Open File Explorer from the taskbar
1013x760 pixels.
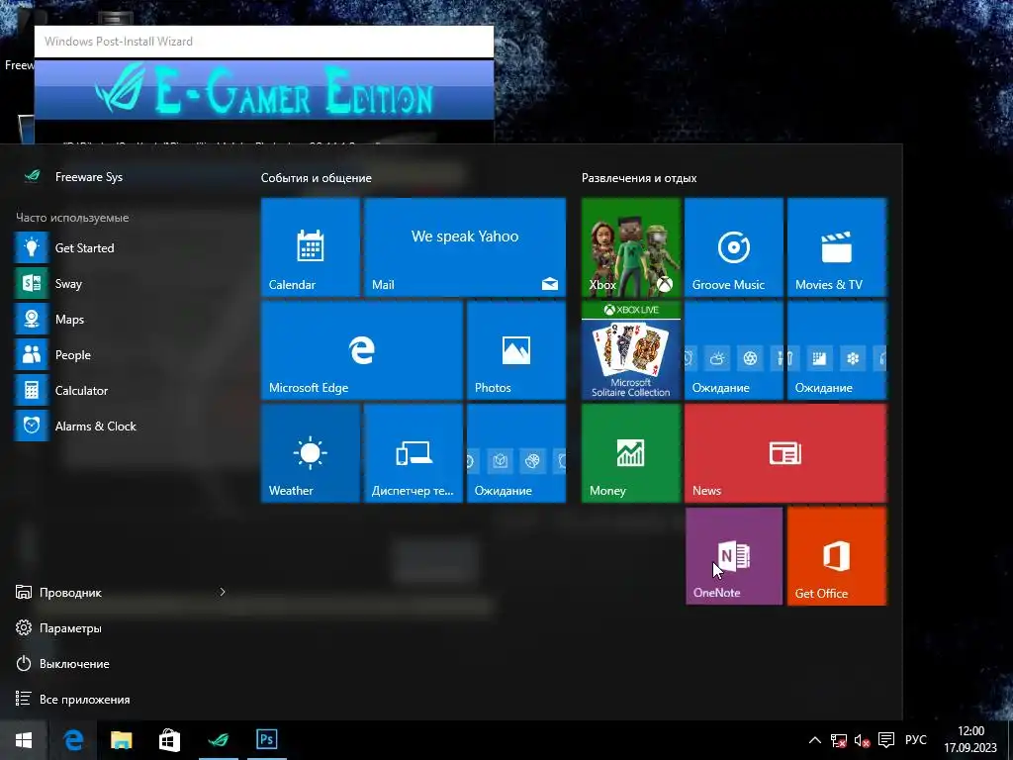click(x=122, y=740)
